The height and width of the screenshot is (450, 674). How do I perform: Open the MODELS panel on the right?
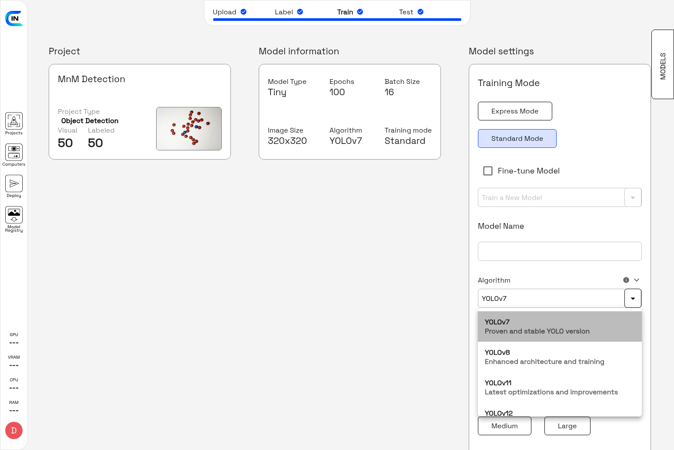pos(662,64)
